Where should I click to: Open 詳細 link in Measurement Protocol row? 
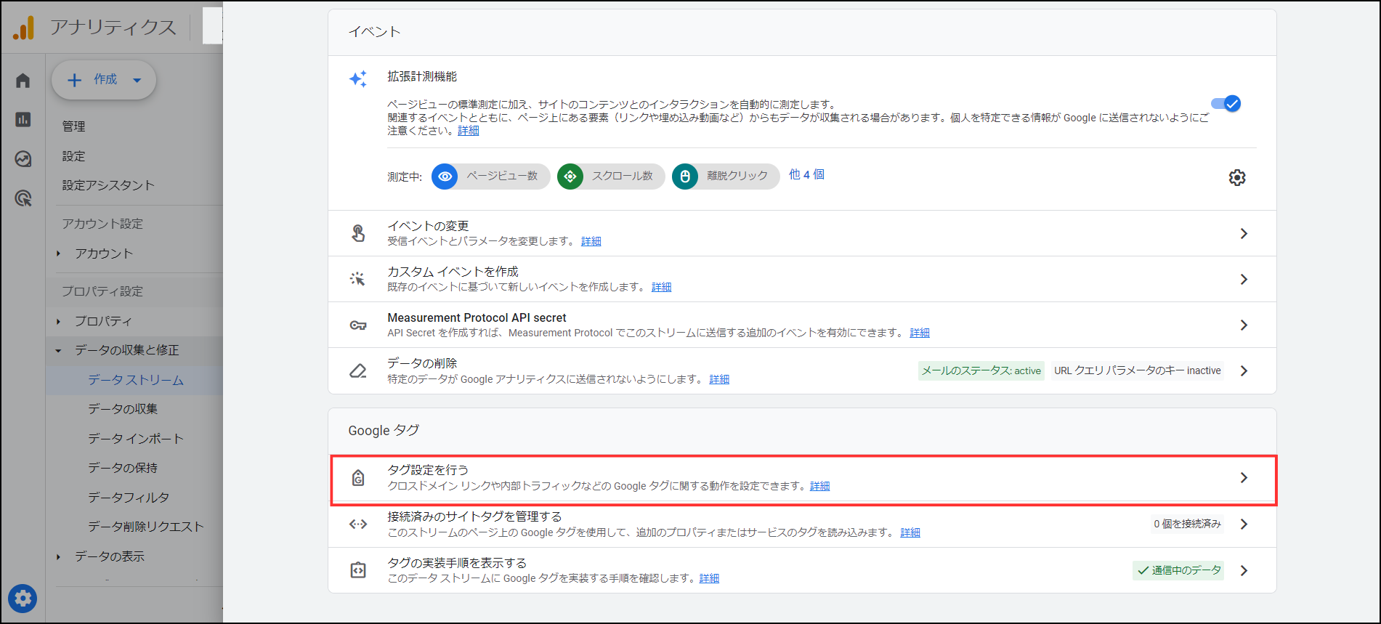tap(920, 333)
